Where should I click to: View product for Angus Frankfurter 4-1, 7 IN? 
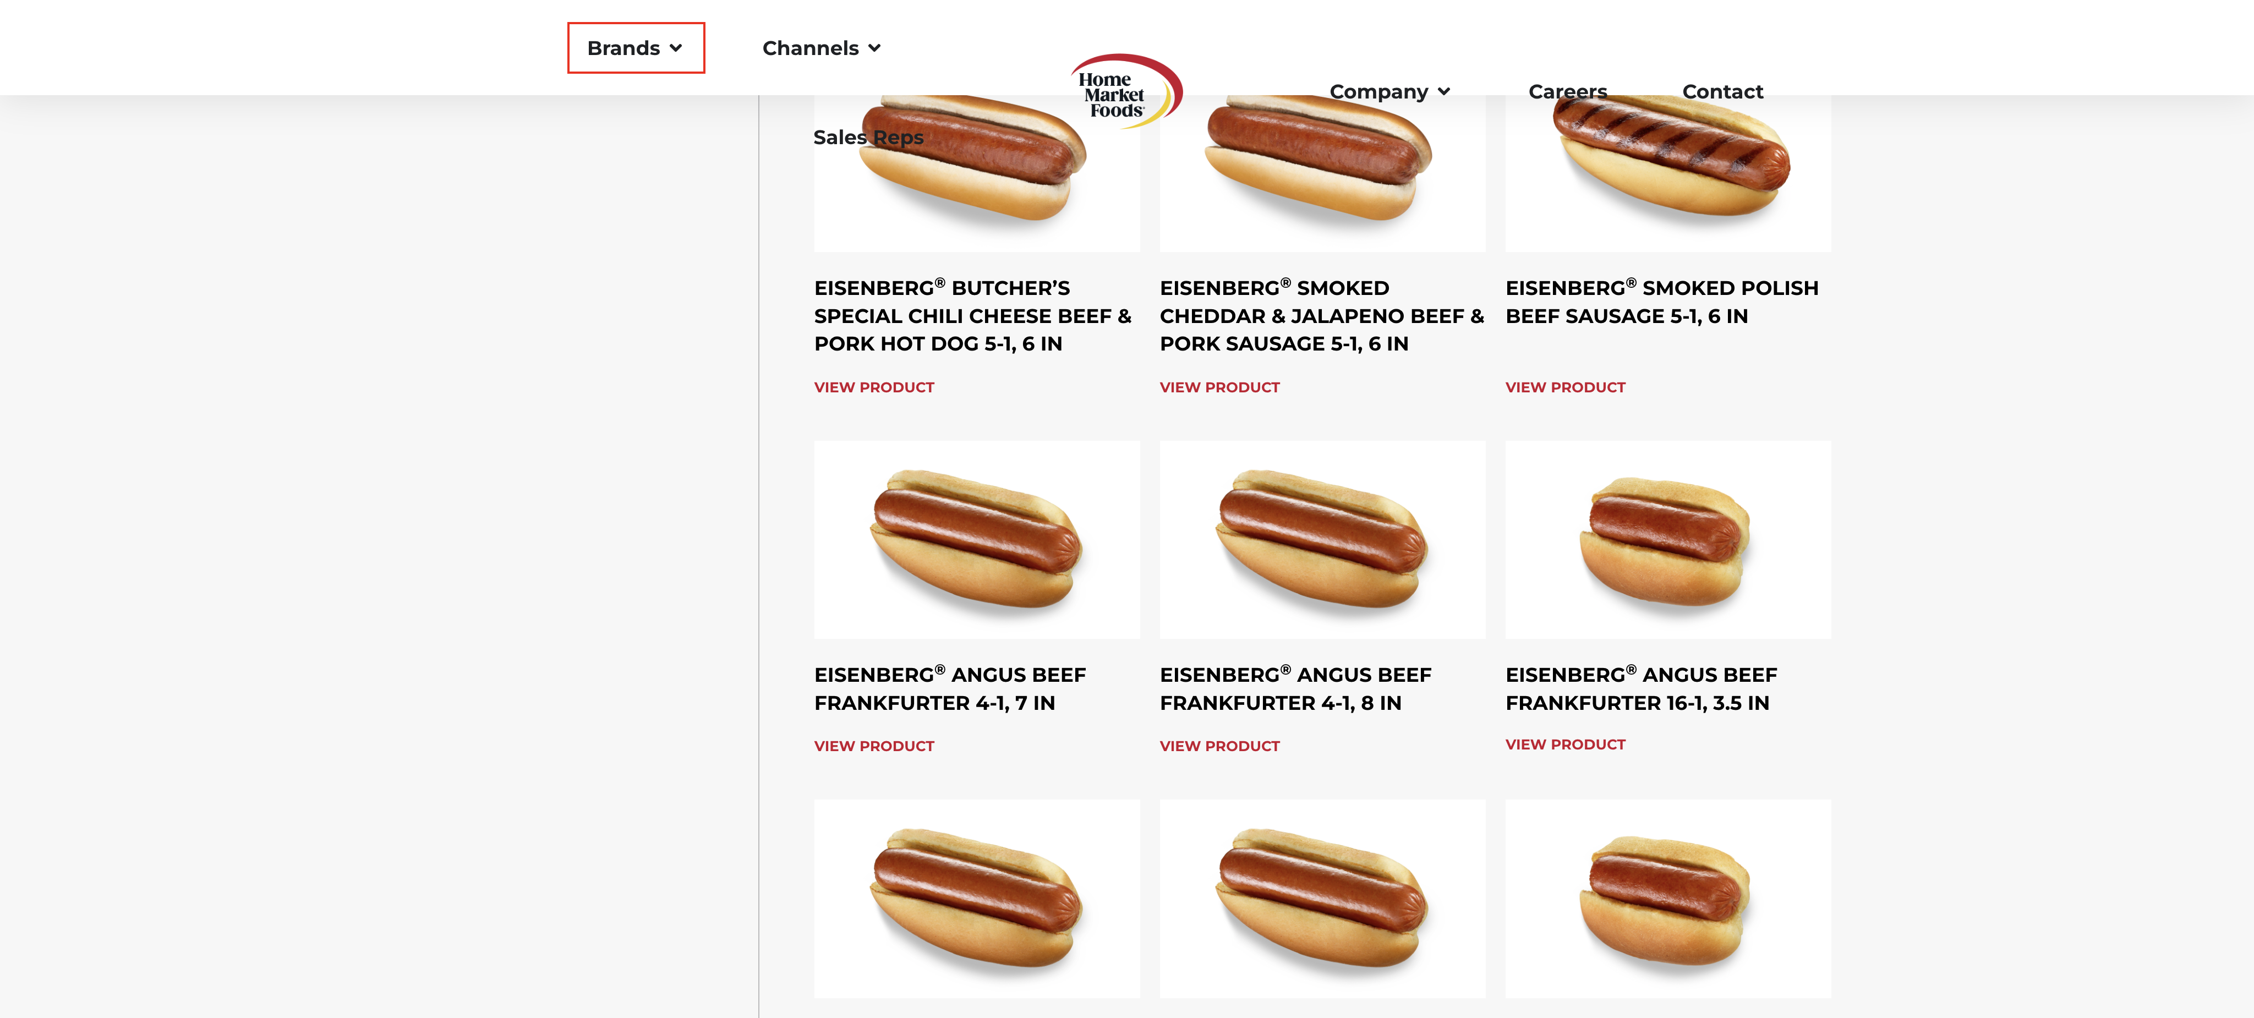[x=873, y=746]
